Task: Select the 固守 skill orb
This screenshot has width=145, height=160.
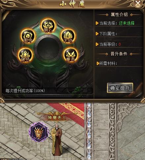Action: 28,36
